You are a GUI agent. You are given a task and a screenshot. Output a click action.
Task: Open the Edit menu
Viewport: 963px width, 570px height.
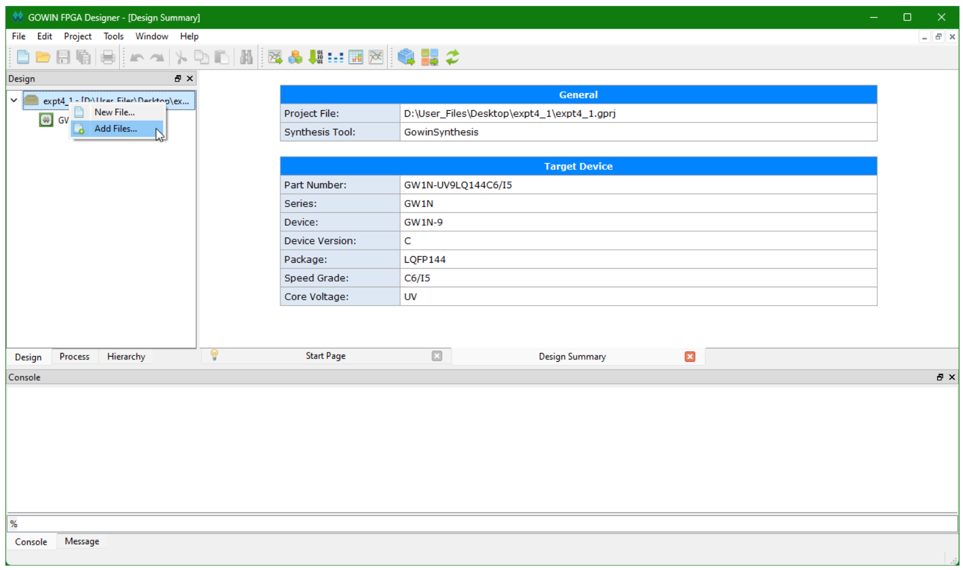point(45,36)
